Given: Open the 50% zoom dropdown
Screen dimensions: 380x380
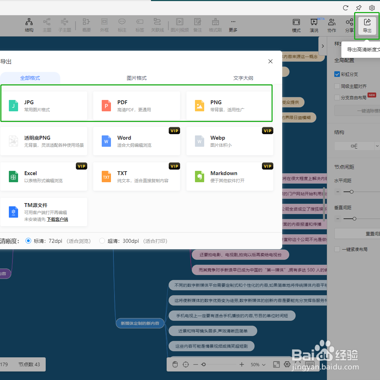Looking at the screenshot, I should tap(258, 364).
